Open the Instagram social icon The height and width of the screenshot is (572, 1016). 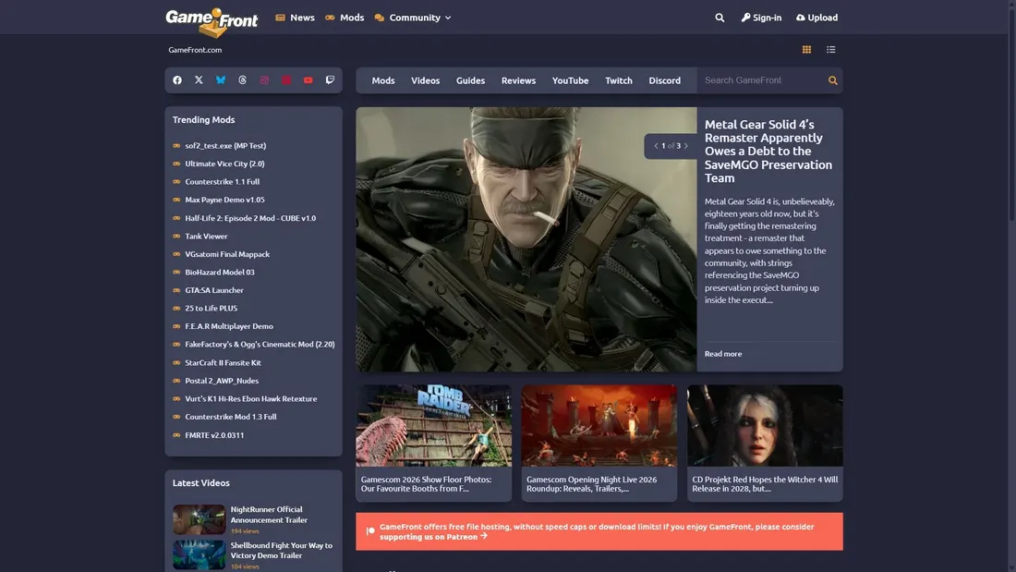click(264, 80)
